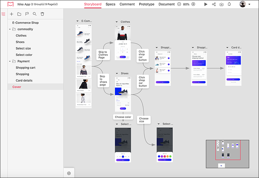Click the Card details artboard thumbnail

click(x=233, y=68)
